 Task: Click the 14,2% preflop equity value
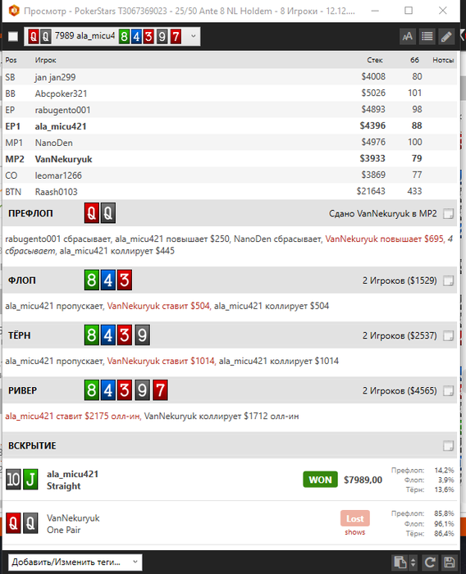click(444, 470)
